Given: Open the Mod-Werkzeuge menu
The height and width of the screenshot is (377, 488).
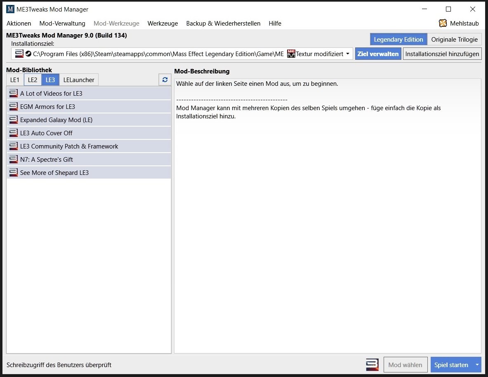Looking at the screenshot, I should coord(116,24).
